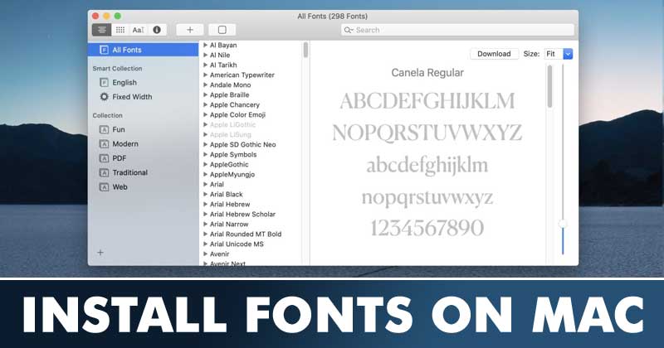Toggle the font enable checkbox button
Screen dimensions: 664x348
click(222, 30)
